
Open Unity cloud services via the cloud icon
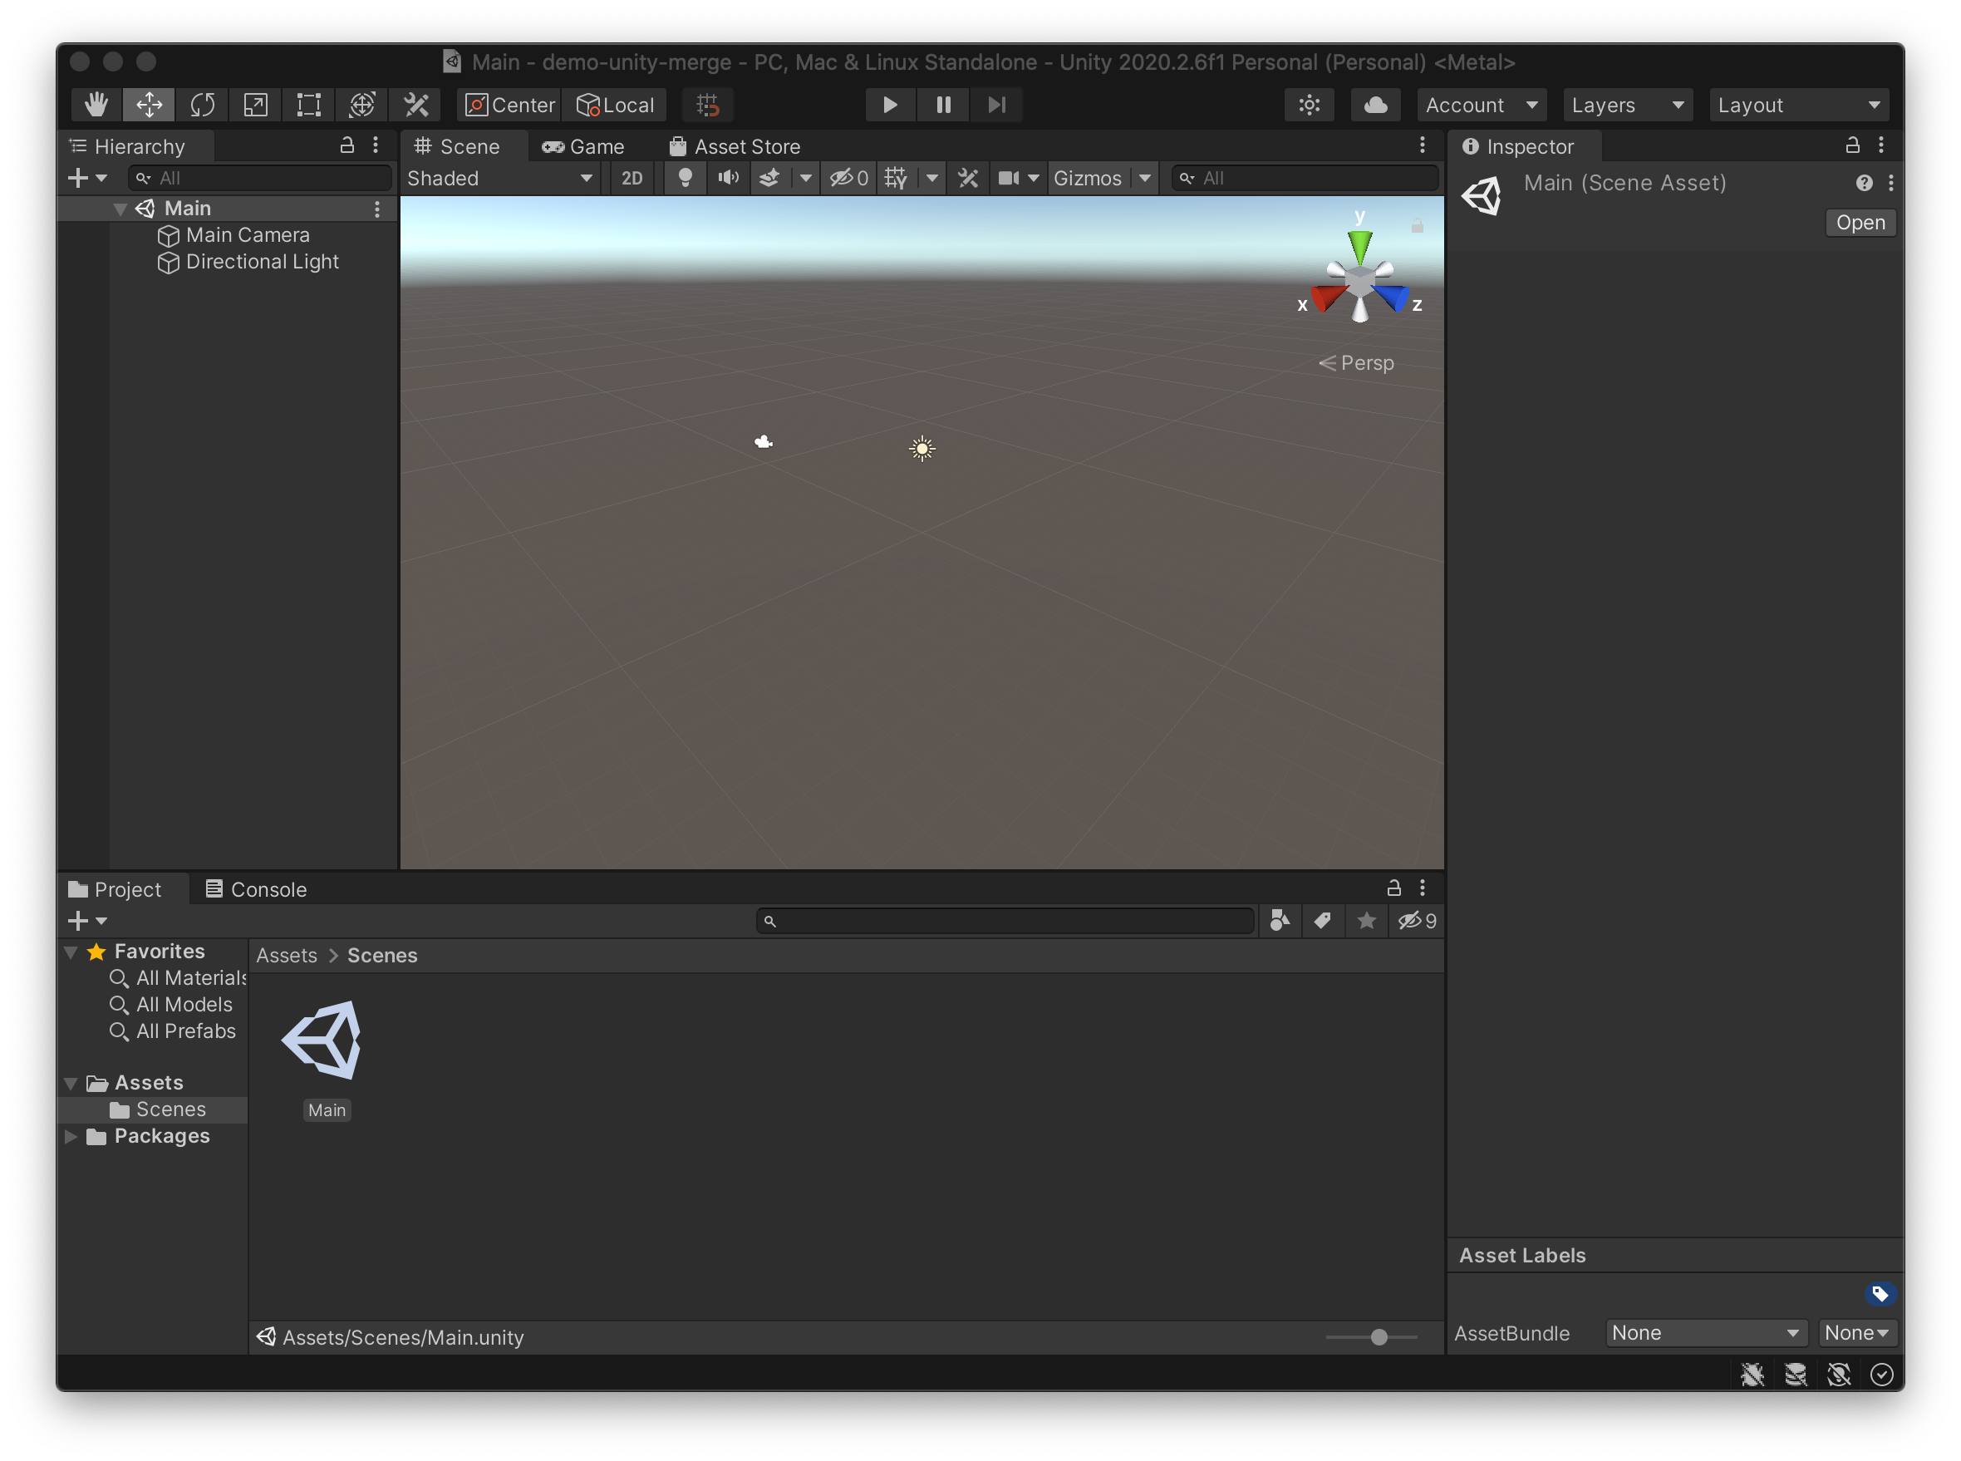(1375, 105)
